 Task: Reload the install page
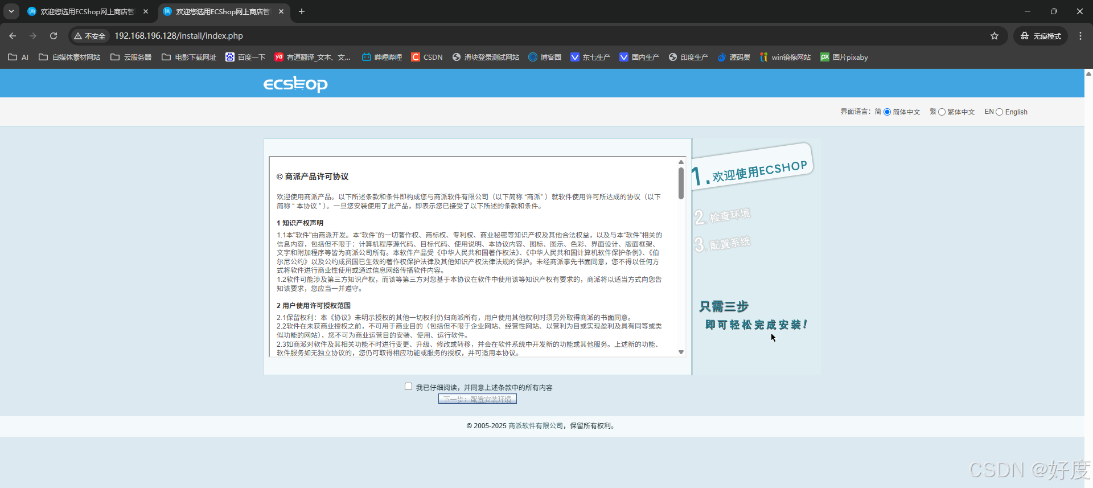click(x=54, y=36)
